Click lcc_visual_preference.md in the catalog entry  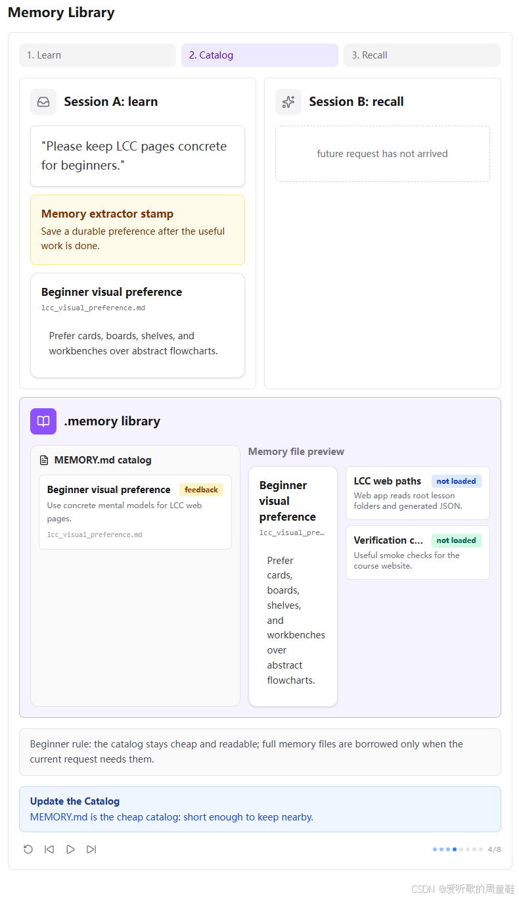pos(95,534)
